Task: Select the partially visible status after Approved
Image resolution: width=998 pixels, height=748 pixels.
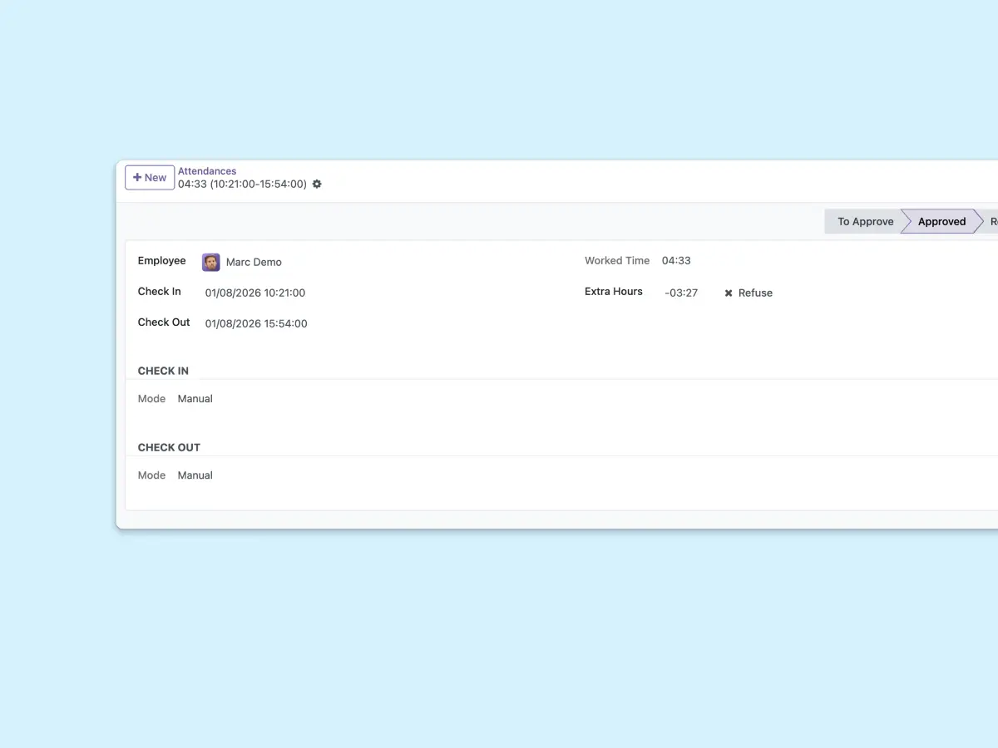Action: click(992, 222)
